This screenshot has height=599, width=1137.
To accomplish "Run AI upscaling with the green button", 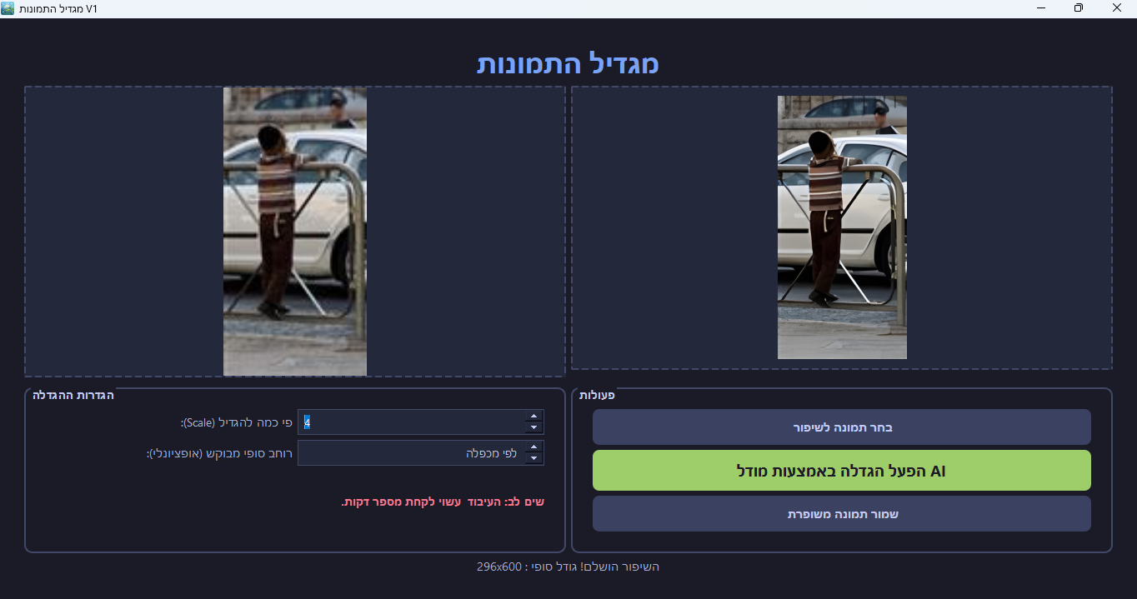I will (841, 471).
